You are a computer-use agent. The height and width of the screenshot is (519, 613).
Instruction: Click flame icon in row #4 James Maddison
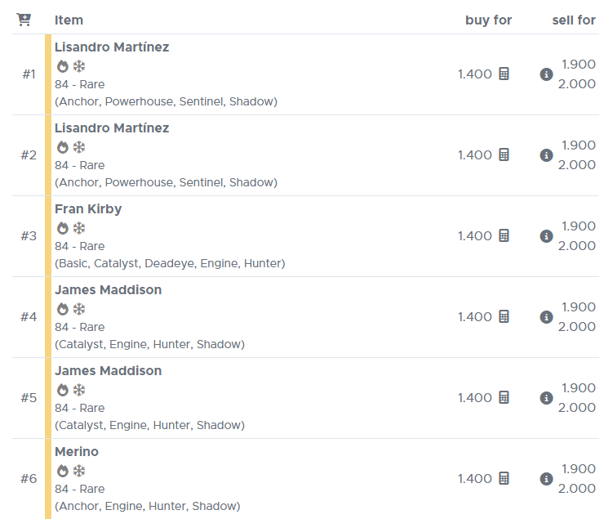[63, 309]
